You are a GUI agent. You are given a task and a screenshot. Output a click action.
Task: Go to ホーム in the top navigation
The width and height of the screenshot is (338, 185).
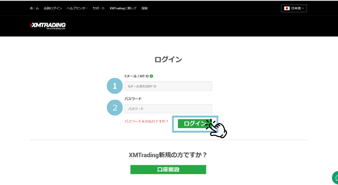point(34,8)
